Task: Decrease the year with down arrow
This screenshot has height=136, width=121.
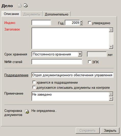Action: click(81, 24)
